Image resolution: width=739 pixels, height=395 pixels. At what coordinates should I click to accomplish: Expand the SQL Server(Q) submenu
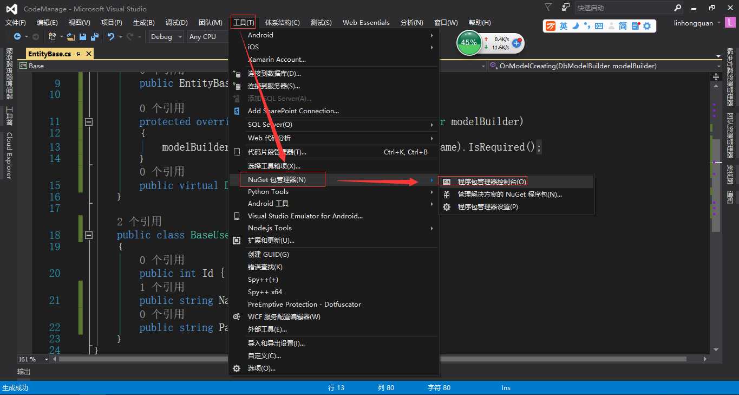pyautogui.click(x=334, y=125)
